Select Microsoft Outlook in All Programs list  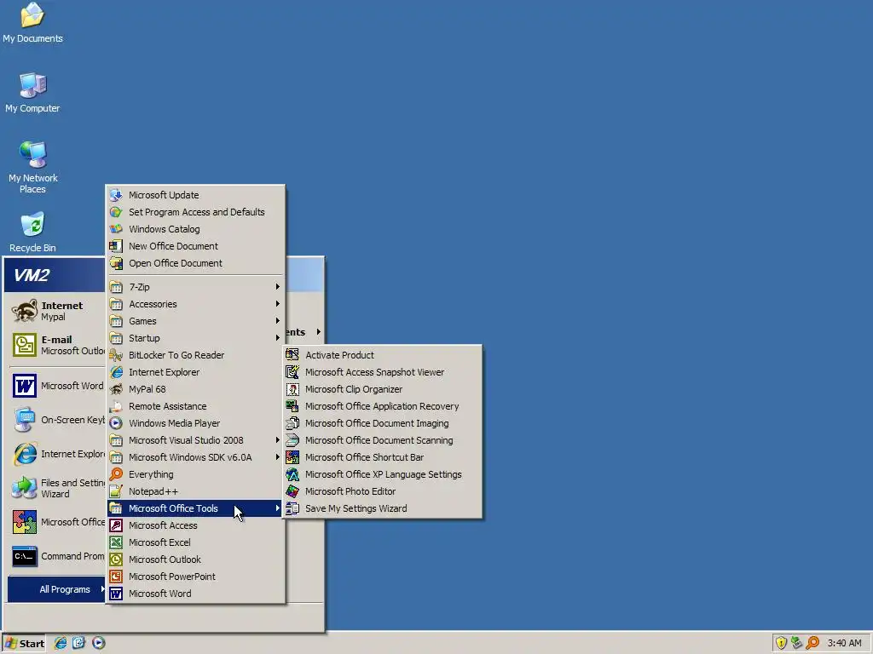[x=195, y=559]
